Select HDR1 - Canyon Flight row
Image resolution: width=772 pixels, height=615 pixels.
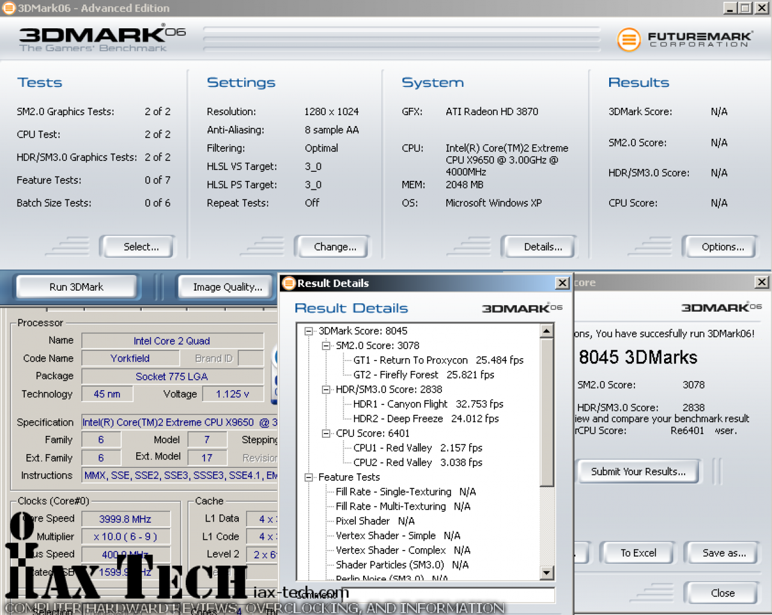(428, 404)
